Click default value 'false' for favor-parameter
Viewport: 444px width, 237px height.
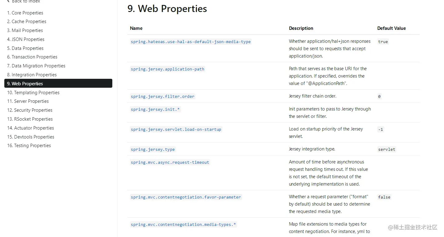click(x=384, y=197)
